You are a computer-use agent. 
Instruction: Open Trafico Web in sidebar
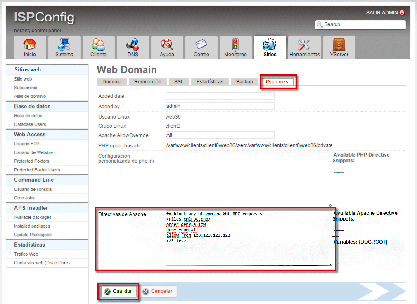[26, 254]
